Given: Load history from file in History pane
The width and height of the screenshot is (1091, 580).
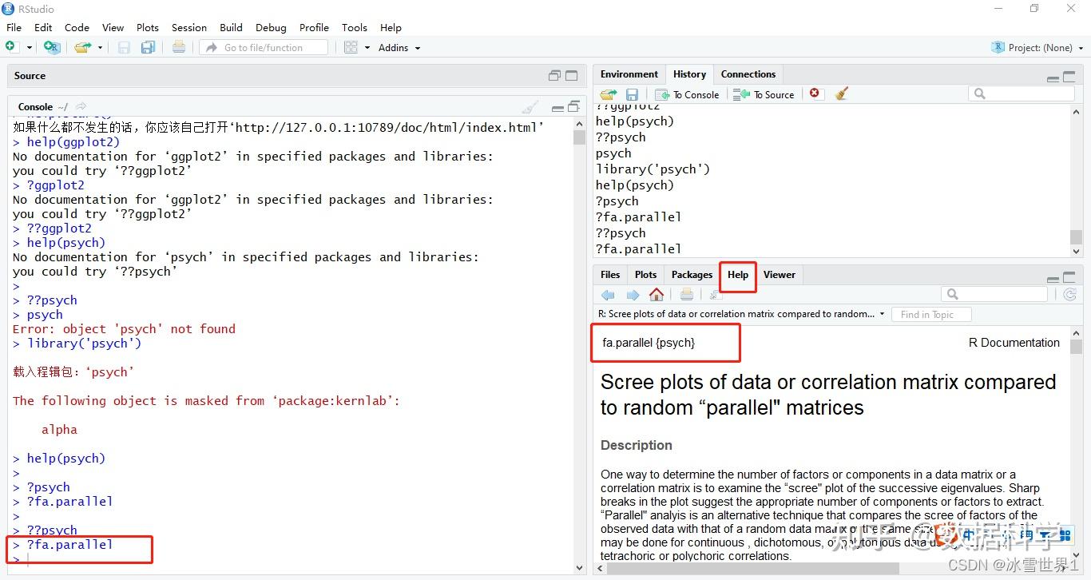Looking at the screenshot, I should click(609, 94).
